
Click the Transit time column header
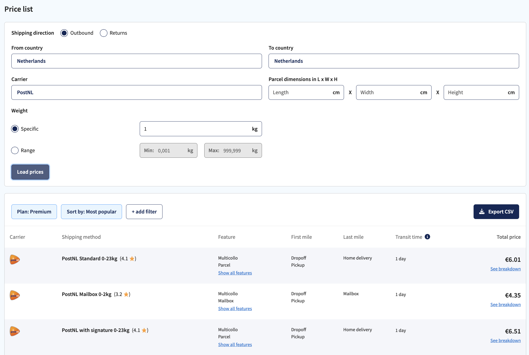409,237
